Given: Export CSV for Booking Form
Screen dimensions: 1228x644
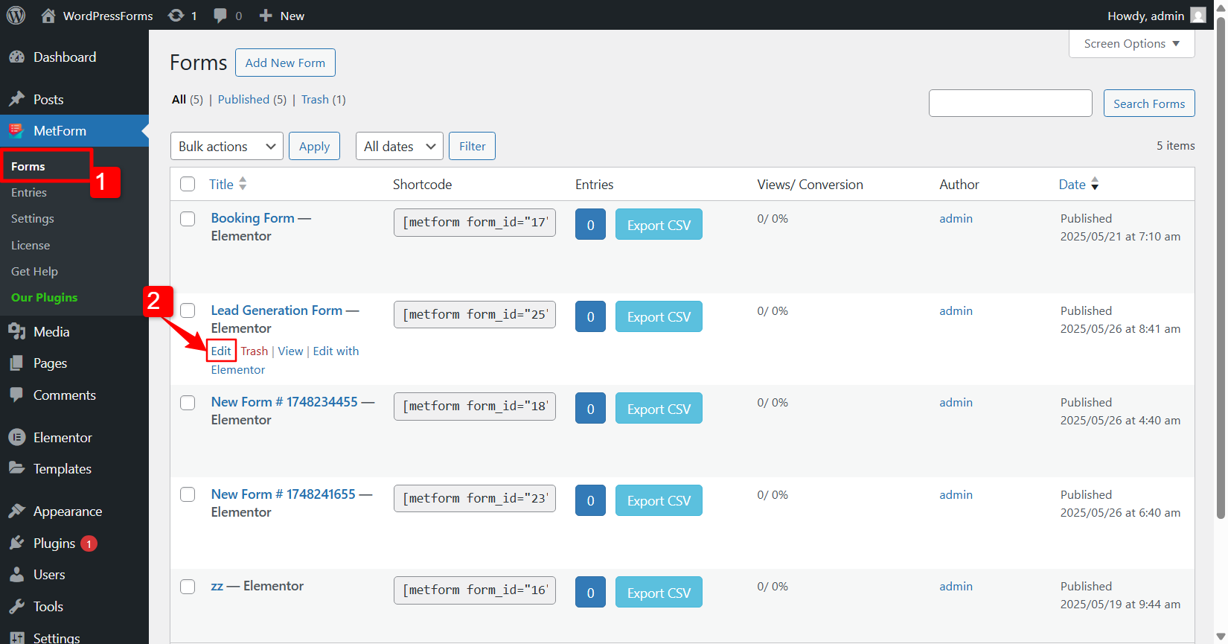Looking at the screenshot, I should 659,225.
